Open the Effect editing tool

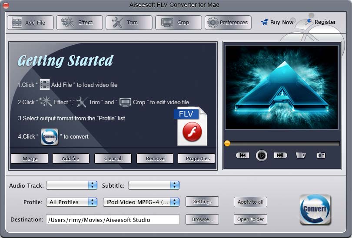(x=80, y=23)
